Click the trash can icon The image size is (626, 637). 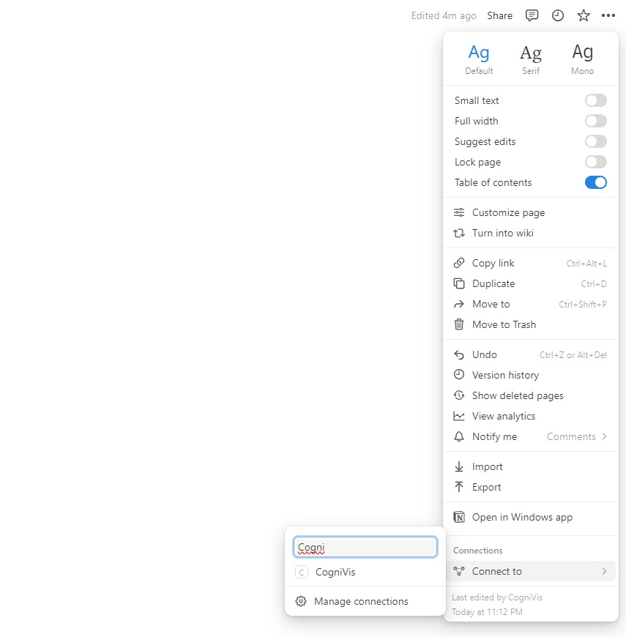click(459, 324)
